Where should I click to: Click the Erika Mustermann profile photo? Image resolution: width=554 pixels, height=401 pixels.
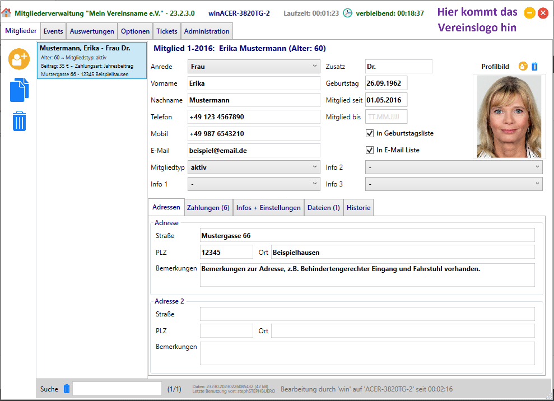click(x=509, y=116)
